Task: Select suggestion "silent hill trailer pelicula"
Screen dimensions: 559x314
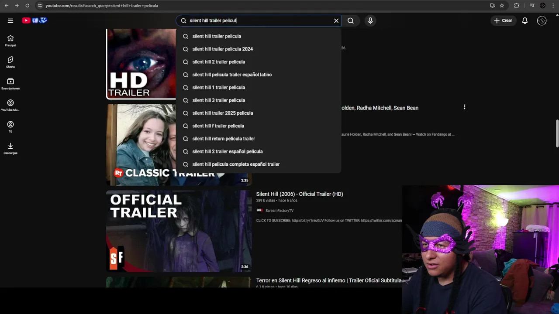Action: pos(259,36)
